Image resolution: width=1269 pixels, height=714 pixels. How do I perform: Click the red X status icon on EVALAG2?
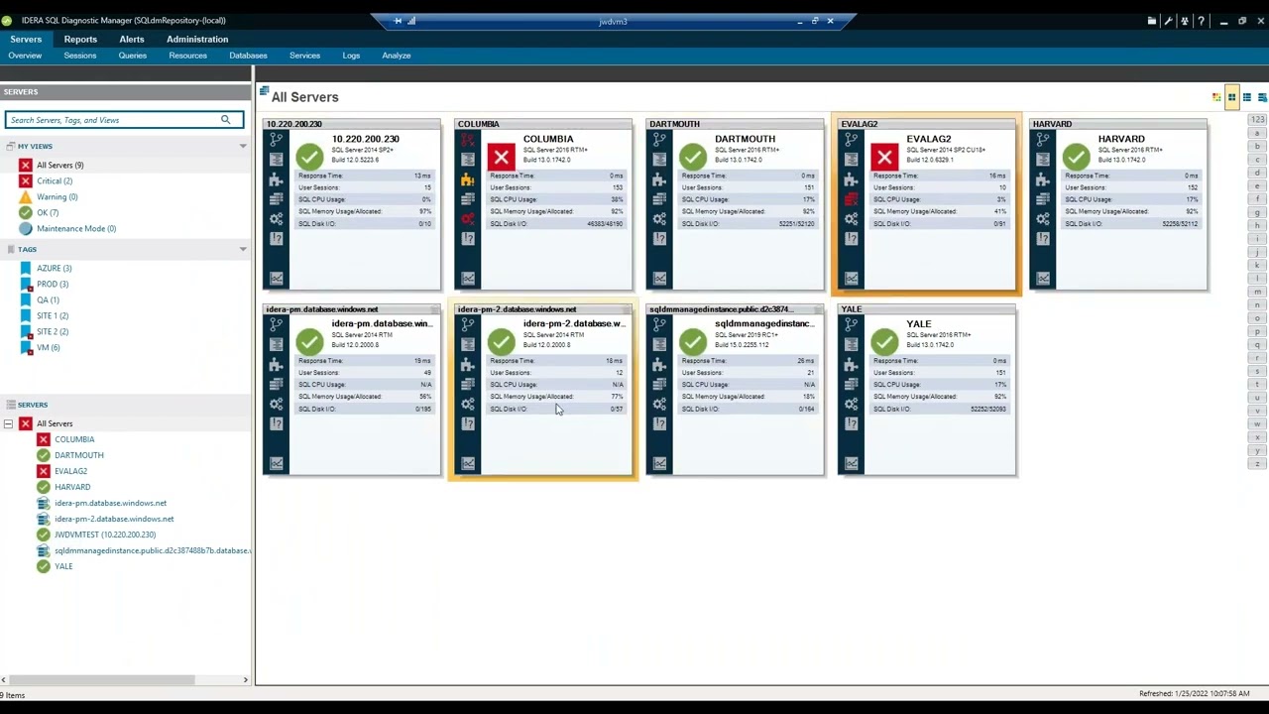click(884, 157)
